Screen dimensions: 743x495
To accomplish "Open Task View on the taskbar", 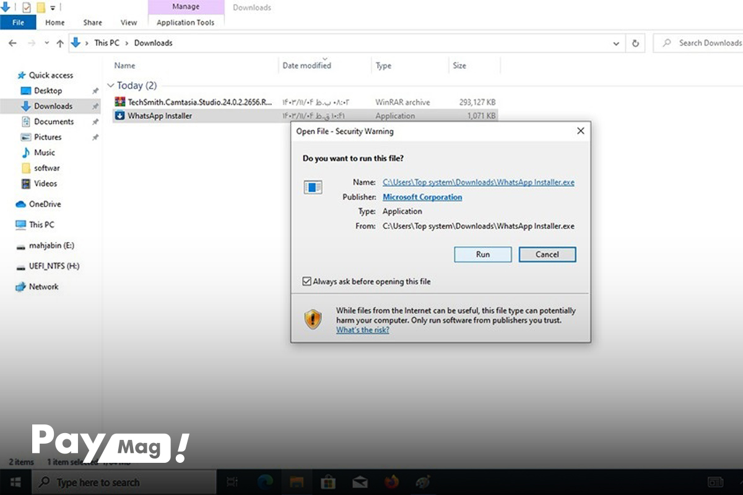I will pos(233,482).
